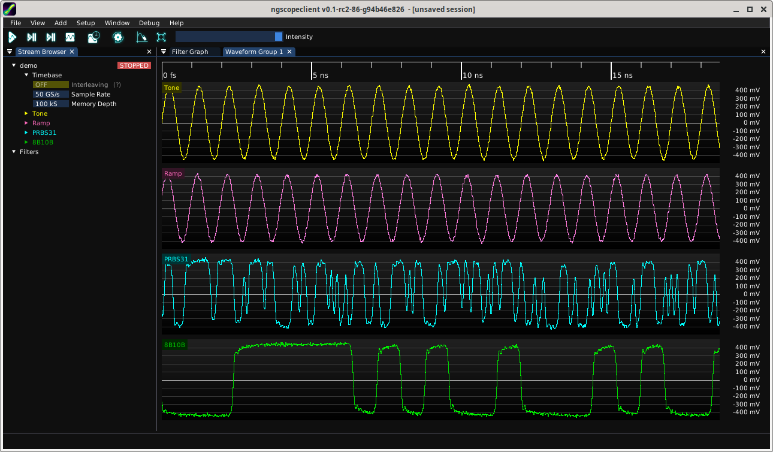Close the Stream Browser tab with its X

tap(72, 52)
